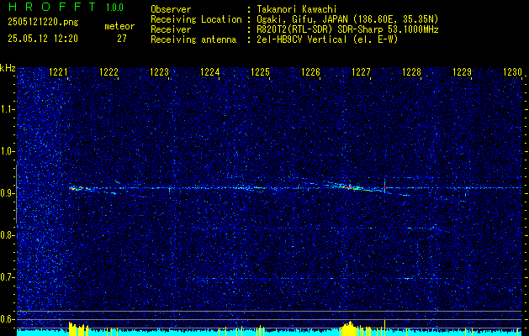
Task: Click the 0.9 kHz axis label
Action: (x=7, y=193)
